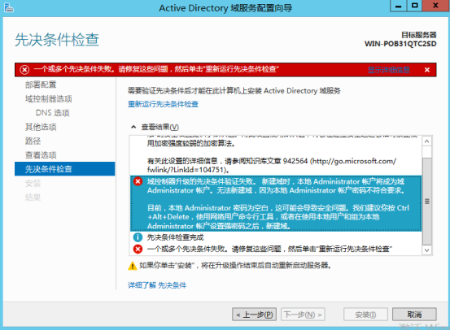Click error icon of Administrator password failure
The image size is (450, 330).
pos(138,181)
